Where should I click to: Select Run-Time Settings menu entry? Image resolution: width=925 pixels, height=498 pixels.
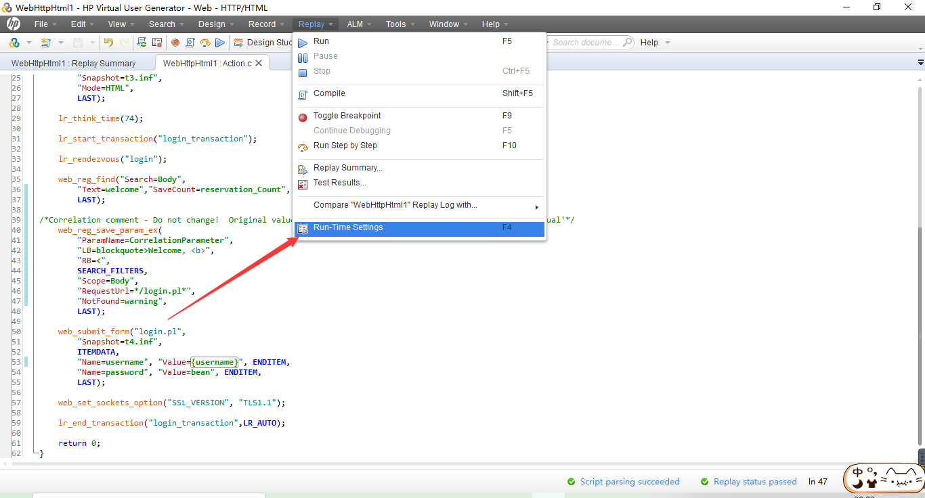420,228
